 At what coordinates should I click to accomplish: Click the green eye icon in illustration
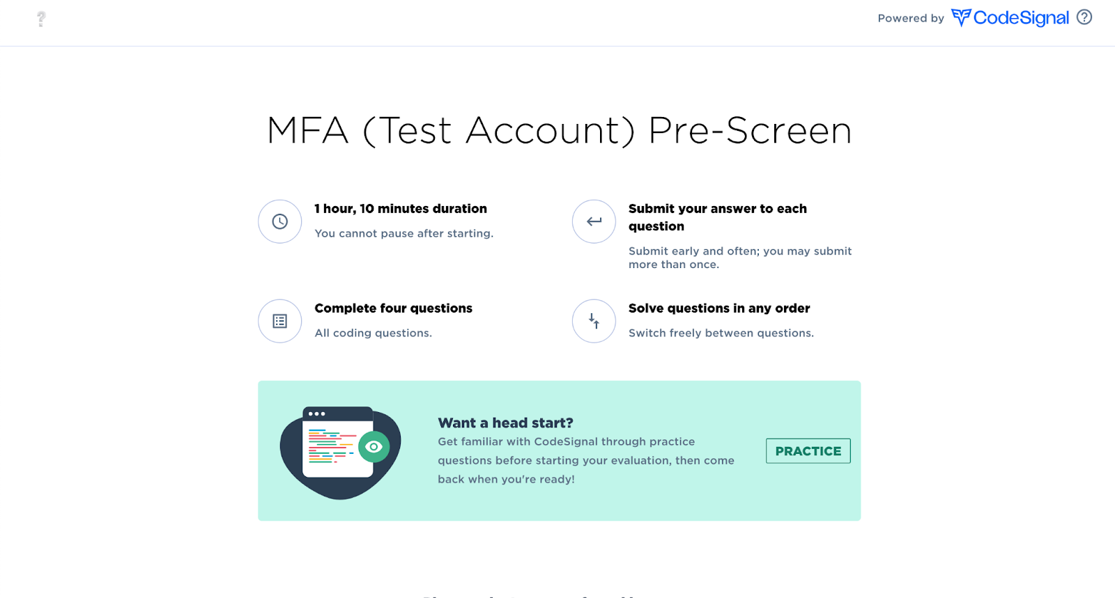[x=374, y=447]
